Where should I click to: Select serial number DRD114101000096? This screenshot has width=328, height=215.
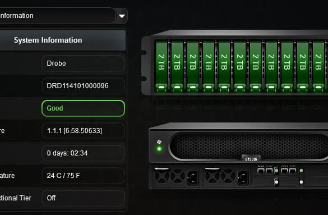(x=83, y=86)
